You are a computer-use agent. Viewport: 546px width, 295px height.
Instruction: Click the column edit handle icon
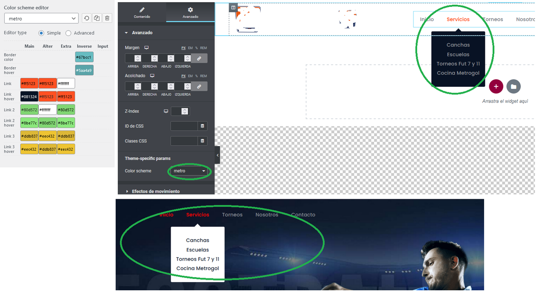[x=233, y=8]
